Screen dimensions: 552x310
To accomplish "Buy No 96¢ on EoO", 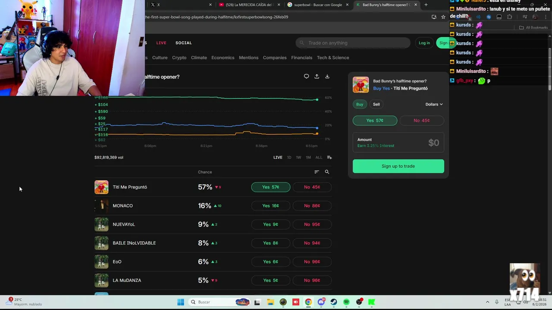I will (312, 262).
